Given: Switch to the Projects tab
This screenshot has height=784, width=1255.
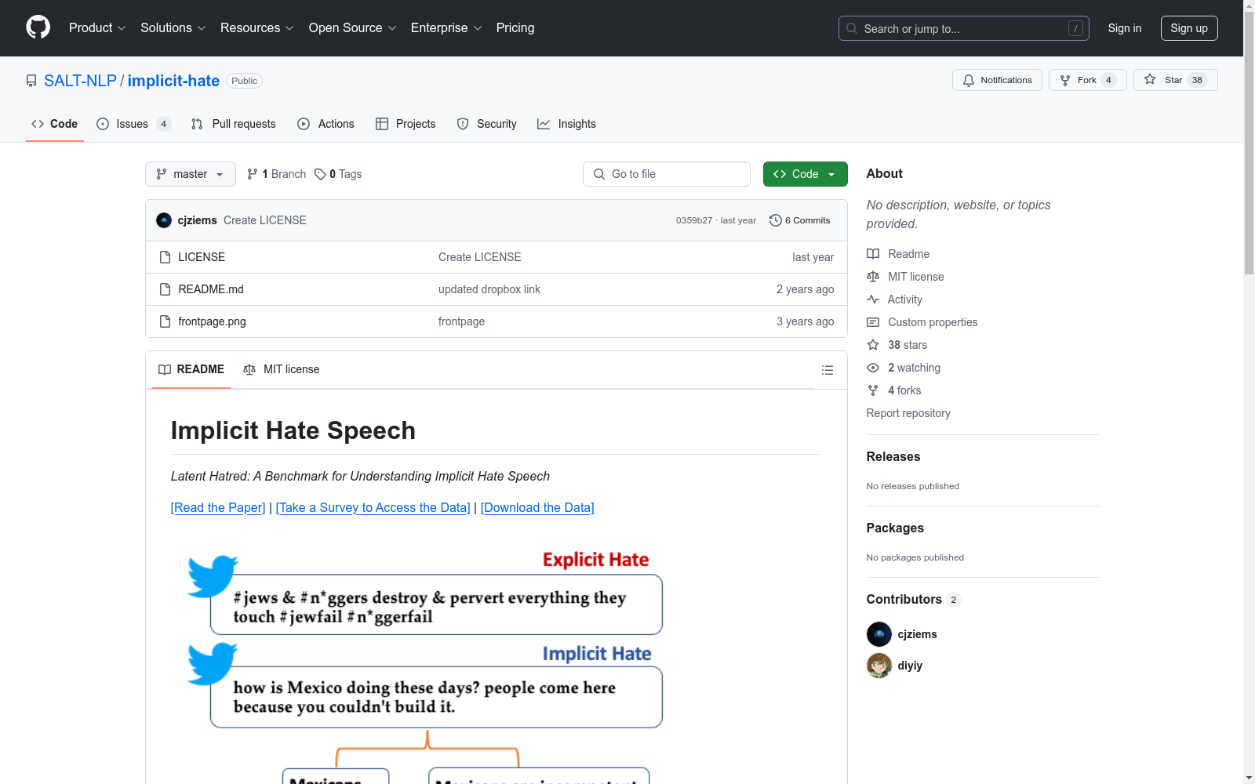Looking at the screenshot, I should point(406,124).
